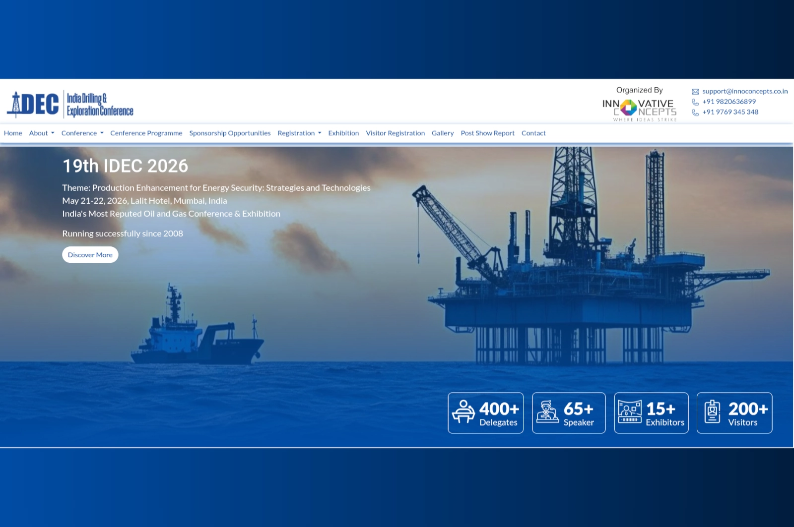Click the Innovative Concepts organizer logo

pyautogui.click(x=639, y=109)
